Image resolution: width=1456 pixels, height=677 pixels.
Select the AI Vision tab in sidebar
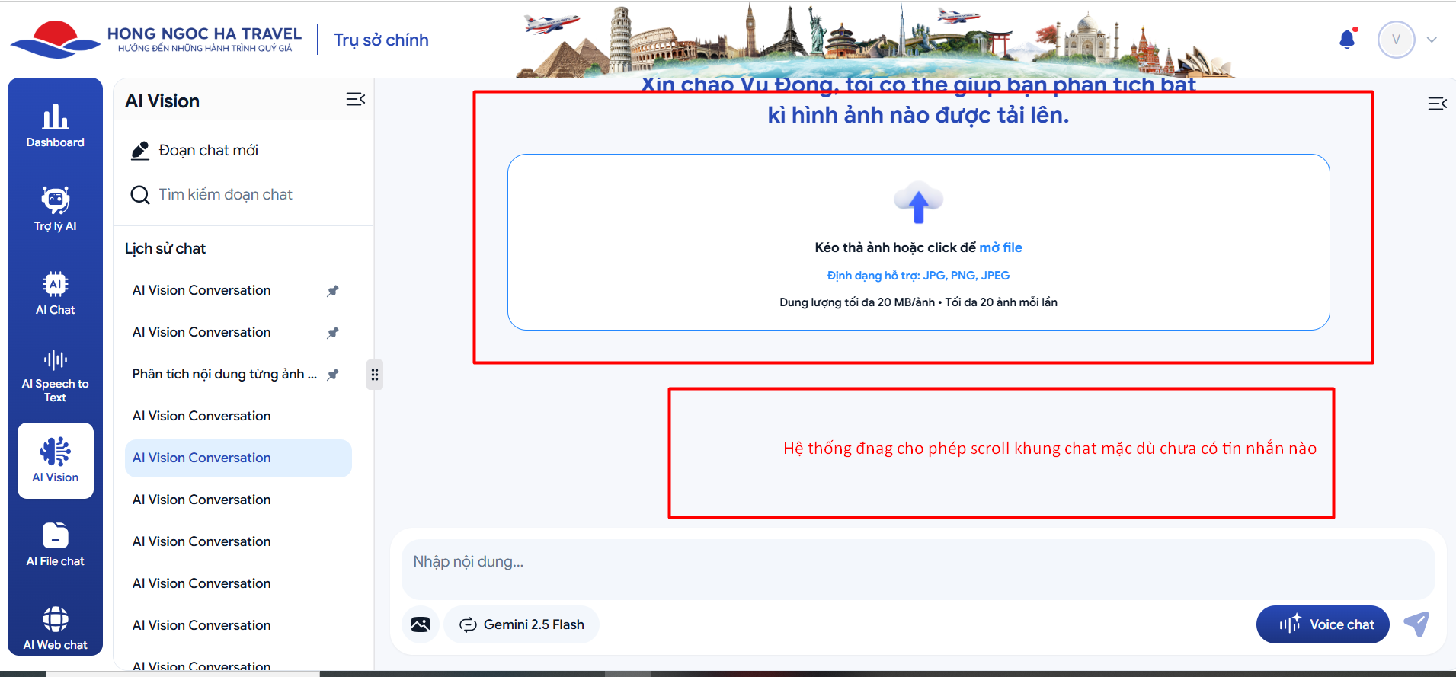click(55, 460)
